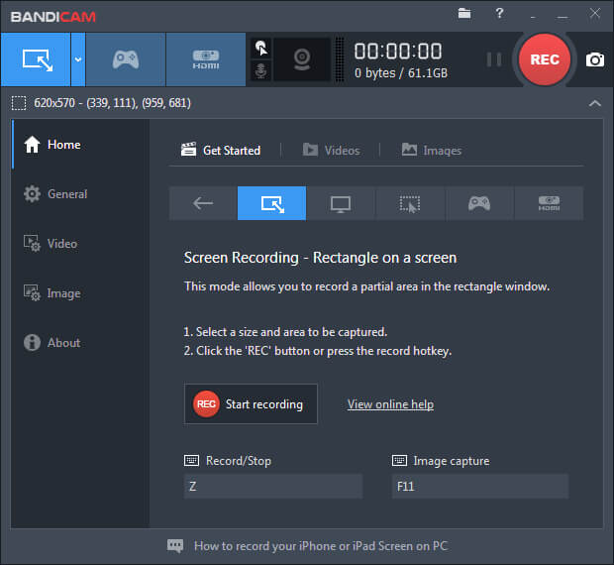Click the Record/Stop hotkey field

(273, 487)
